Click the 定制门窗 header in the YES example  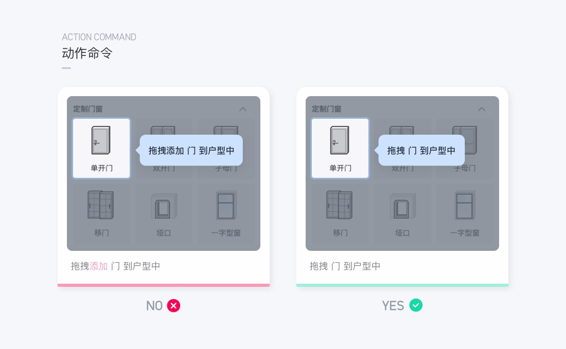(x=327, y=109)
